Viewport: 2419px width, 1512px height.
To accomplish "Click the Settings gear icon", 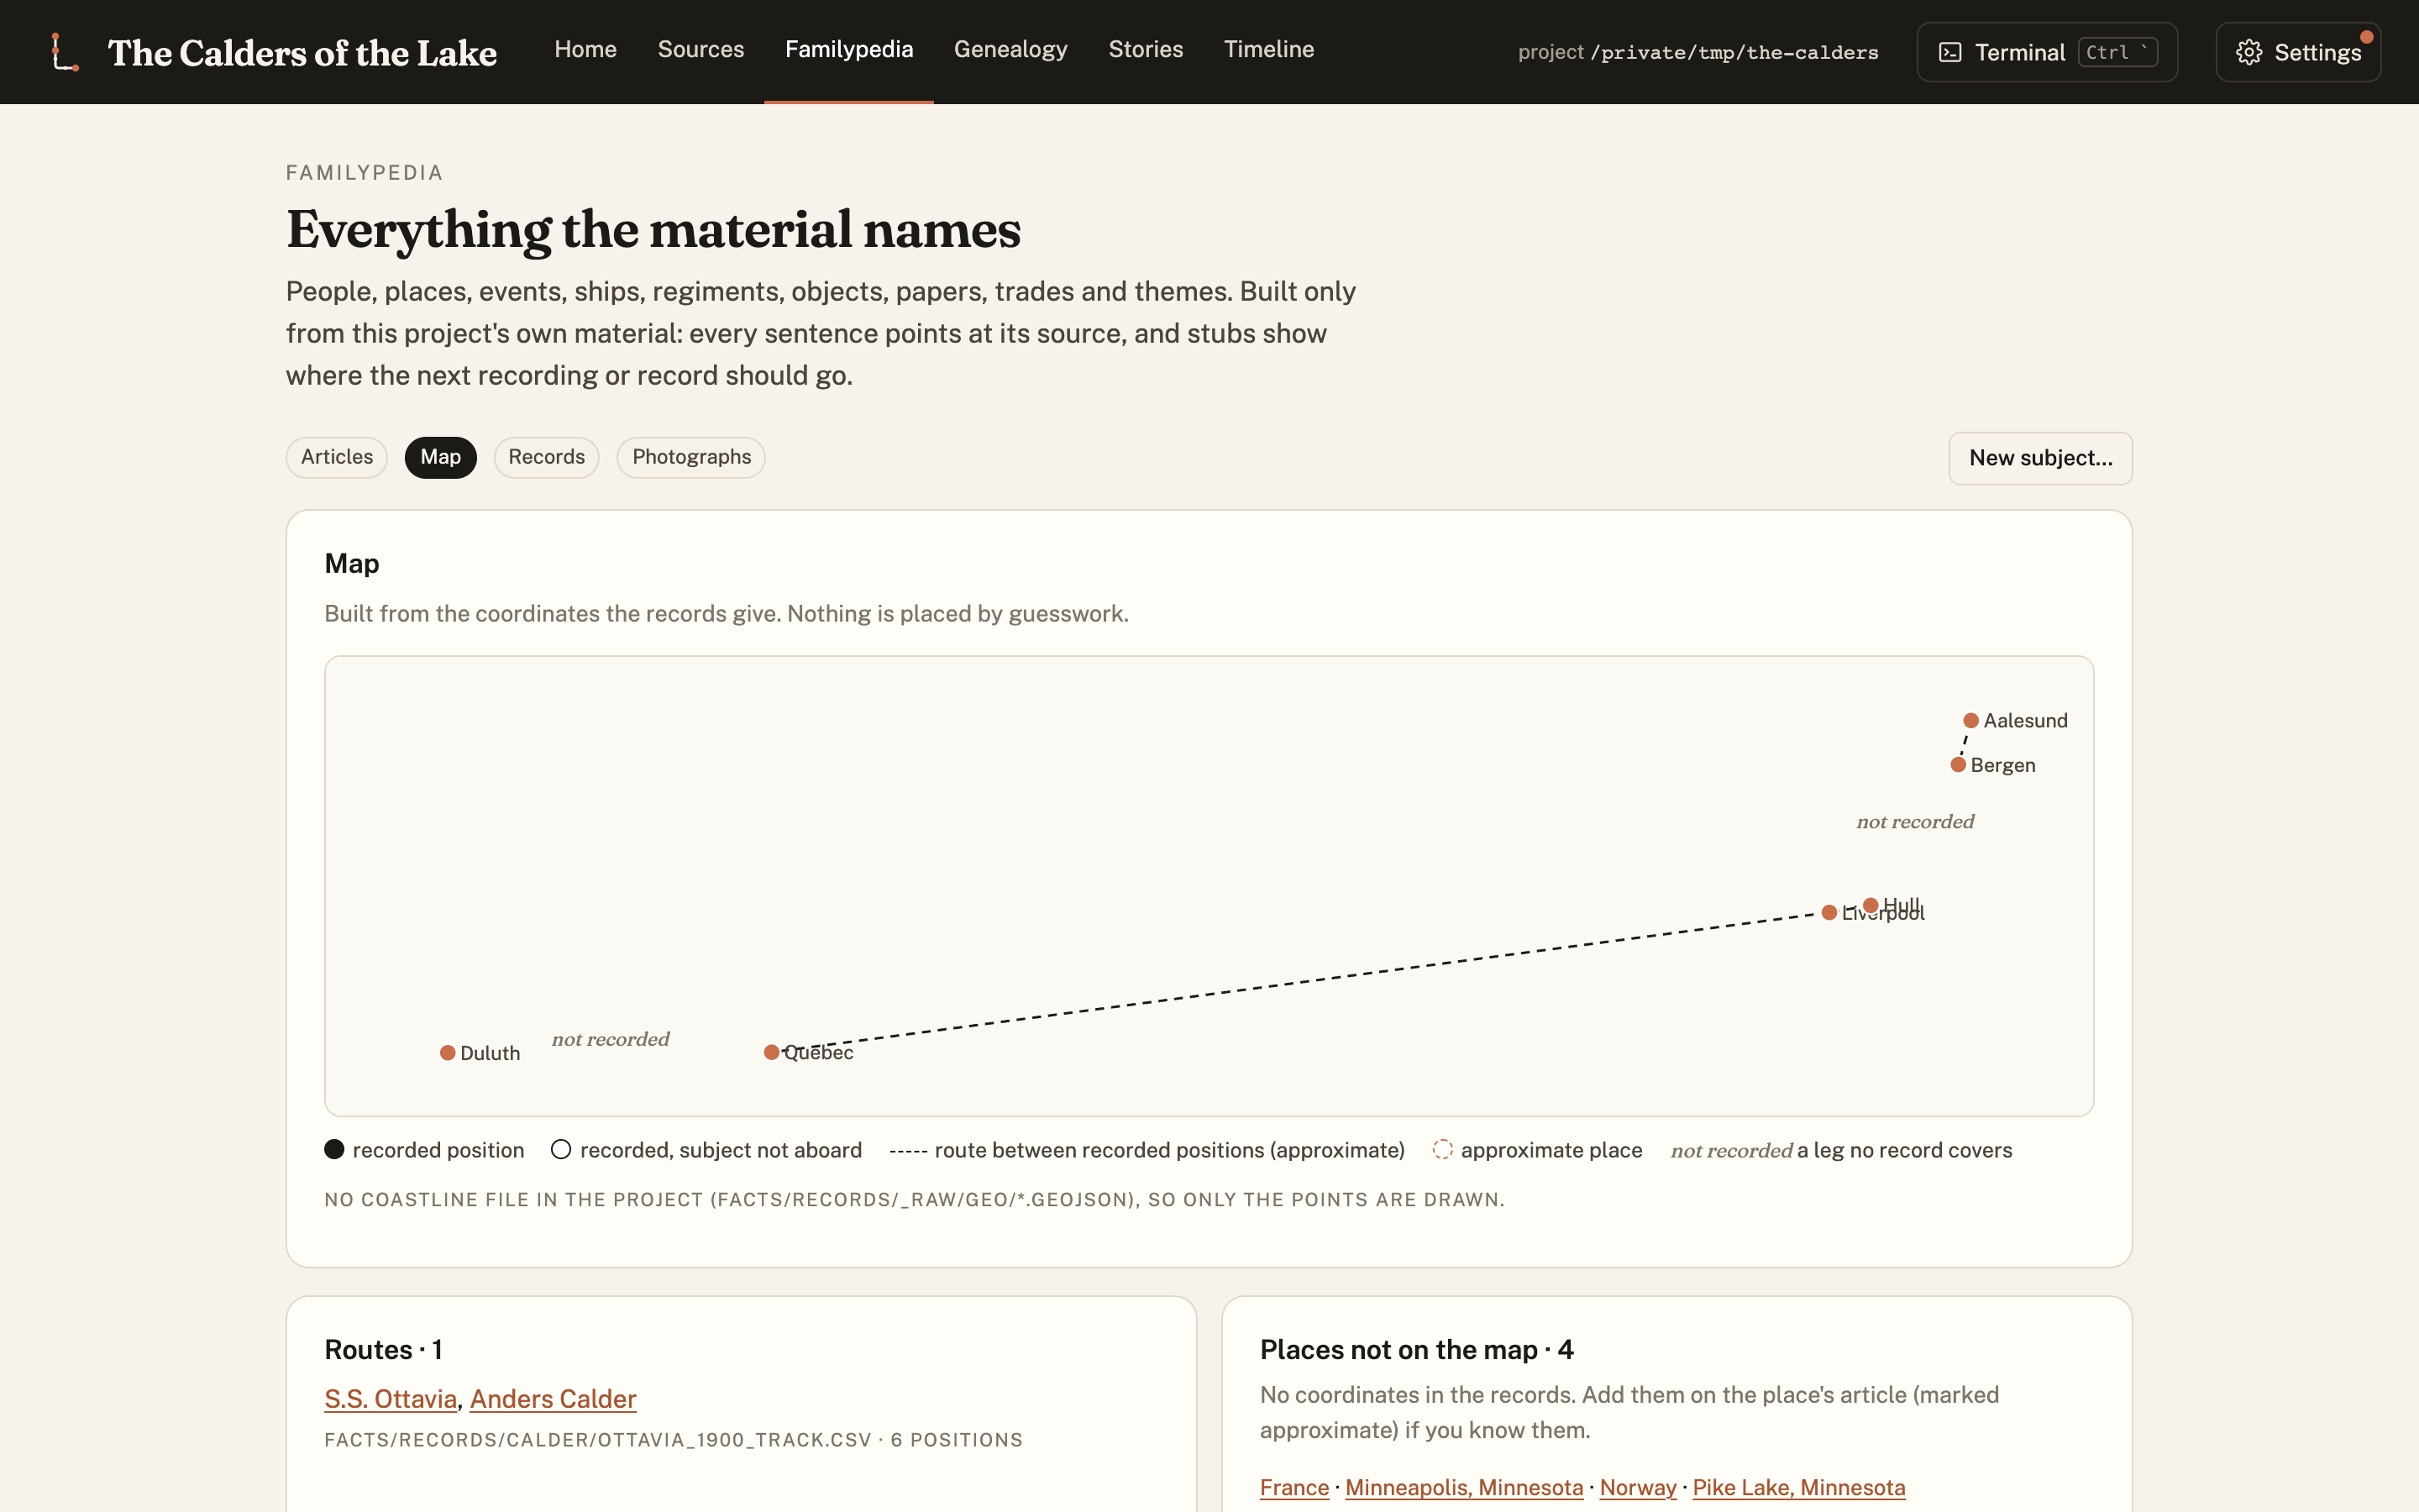I will (2249, 52).
